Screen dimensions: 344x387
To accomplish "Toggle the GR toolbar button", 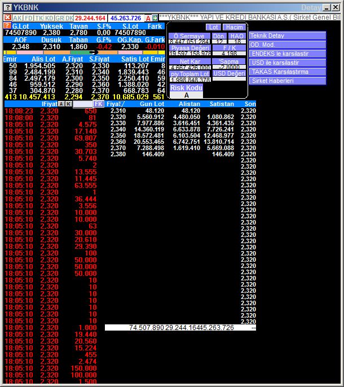I will coord(59,18).
